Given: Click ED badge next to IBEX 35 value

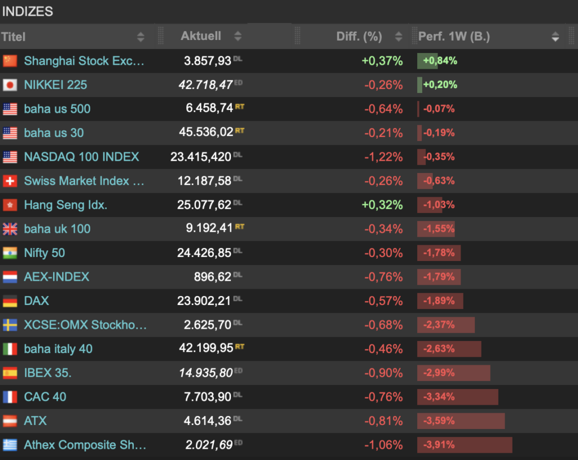Looking at the screenshot, I should coord(238,370).
